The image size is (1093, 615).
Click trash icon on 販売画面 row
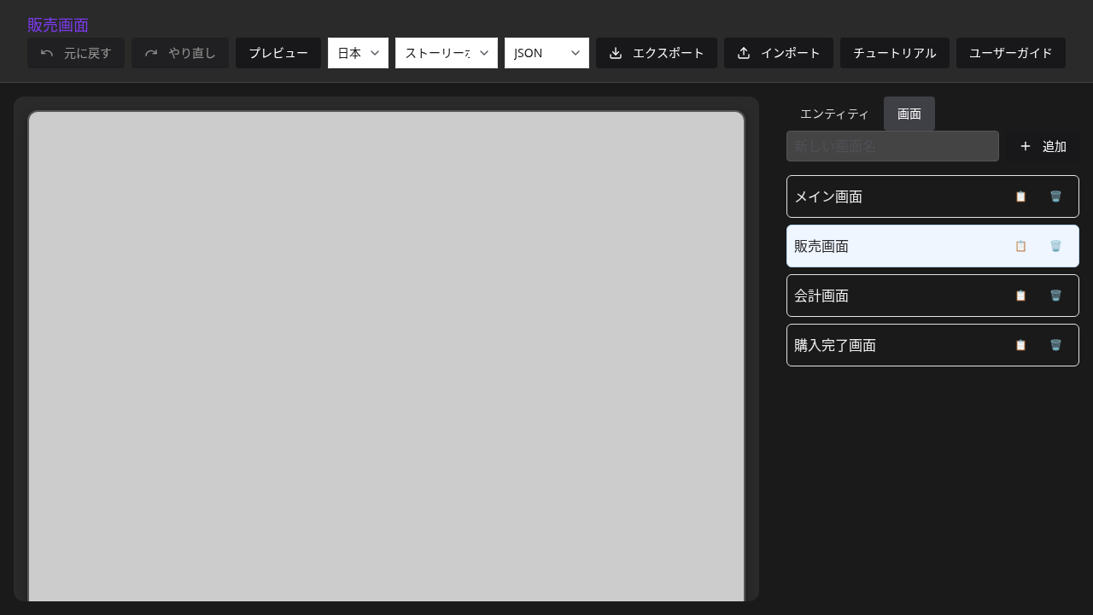click(x=1055, y=246)
